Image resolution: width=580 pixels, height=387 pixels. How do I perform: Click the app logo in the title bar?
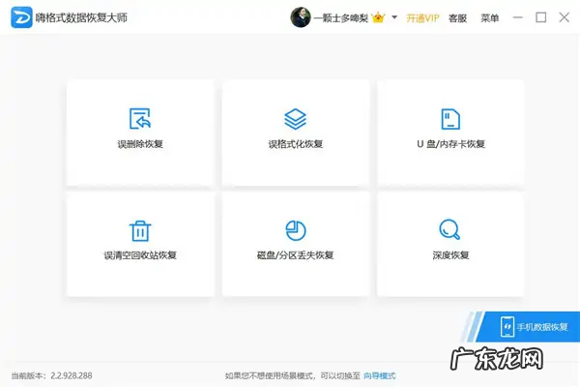pyautogui.click(x=18, y=17)
